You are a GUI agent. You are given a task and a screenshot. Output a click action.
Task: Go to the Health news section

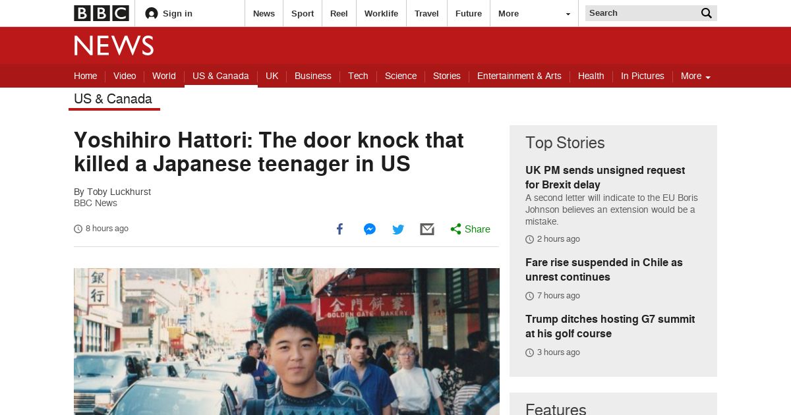(x=591, y=76)
